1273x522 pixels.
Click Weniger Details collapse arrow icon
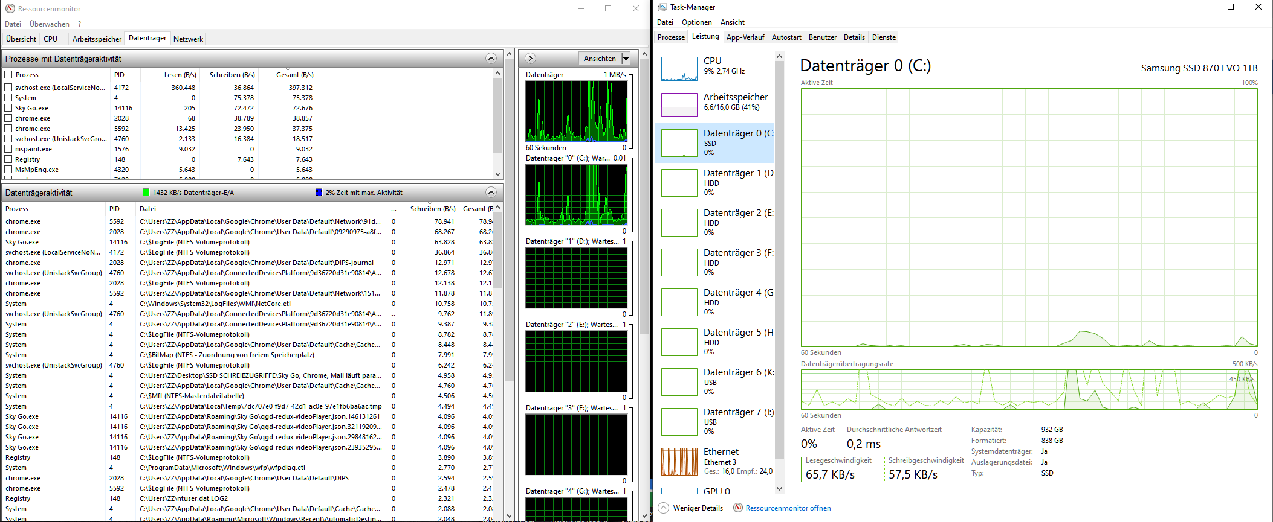[x=664, y=508]
